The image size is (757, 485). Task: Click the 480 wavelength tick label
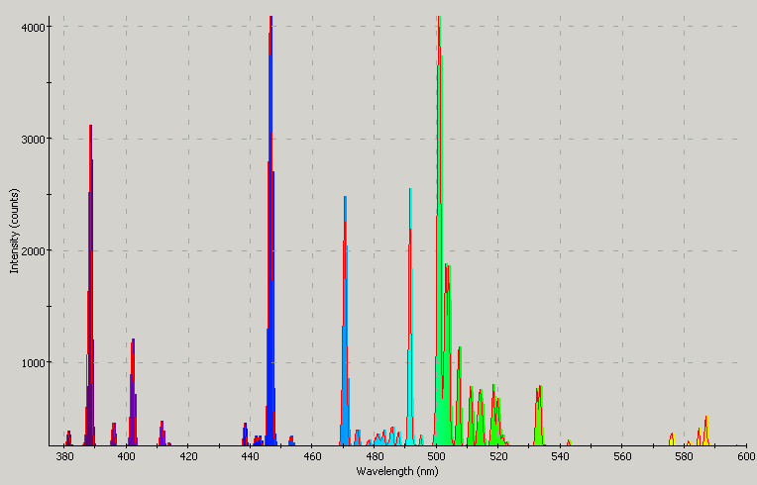tap(375, 456)
